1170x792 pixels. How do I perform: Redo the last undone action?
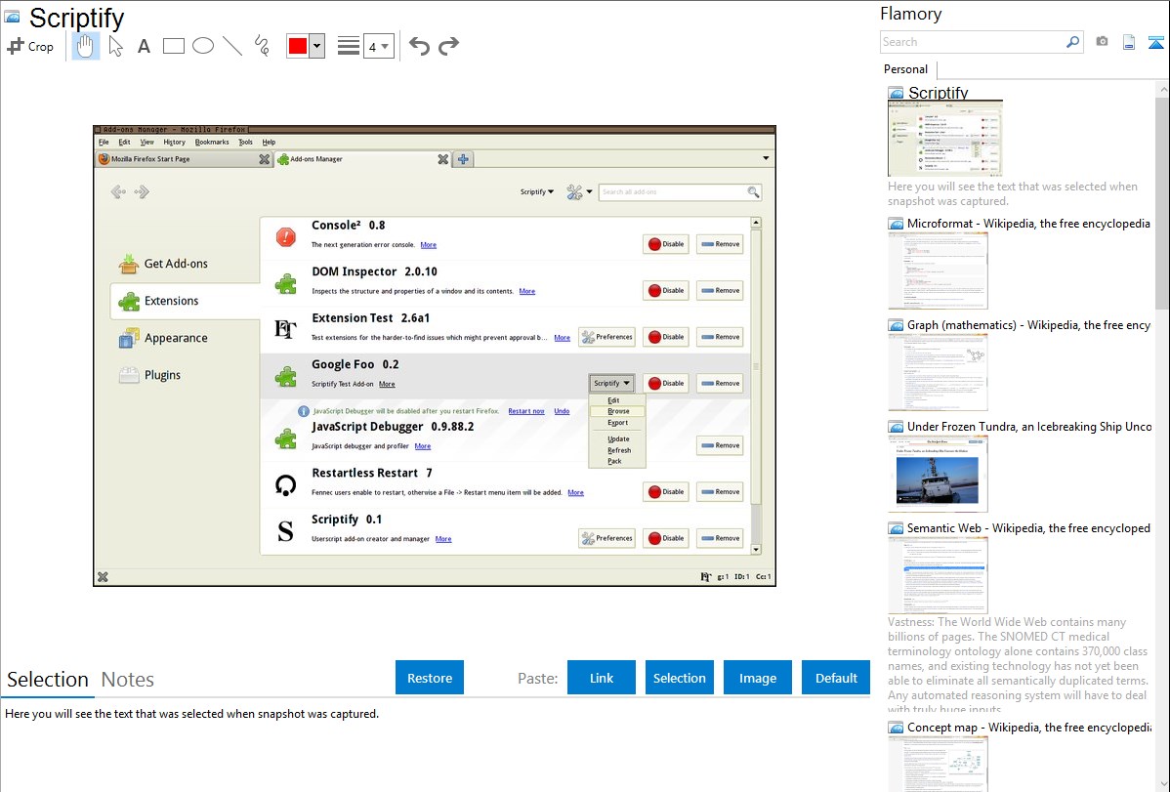pos(448,46)
